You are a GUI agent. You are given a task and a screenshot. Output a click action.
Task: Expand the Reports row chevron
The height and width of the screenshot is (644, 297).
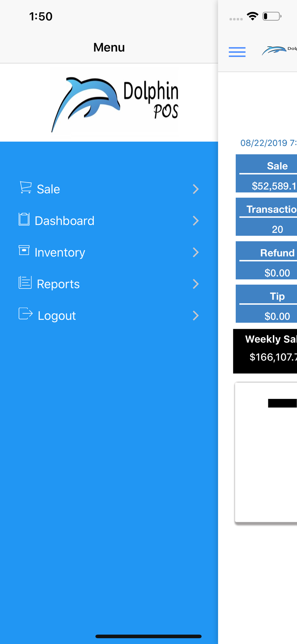pos(196,284)
